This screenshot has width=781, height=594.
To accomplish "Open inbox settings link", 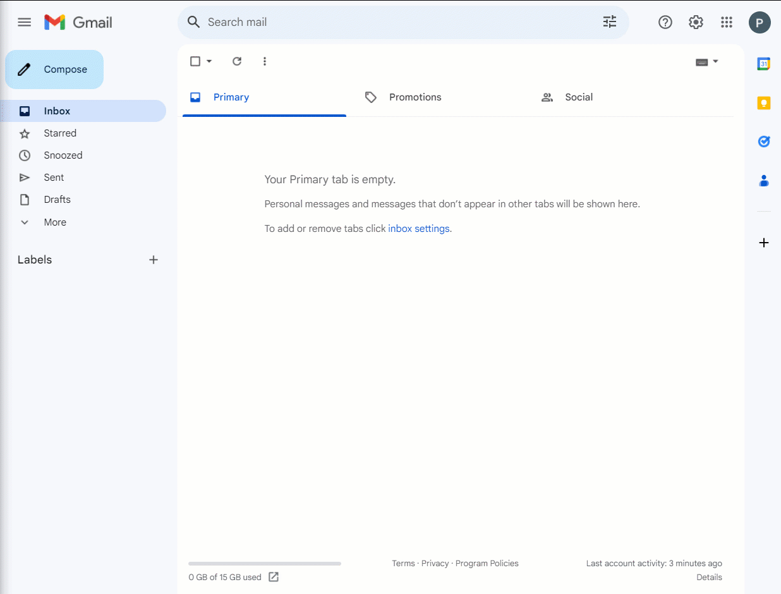I will (x=419, y=228).
